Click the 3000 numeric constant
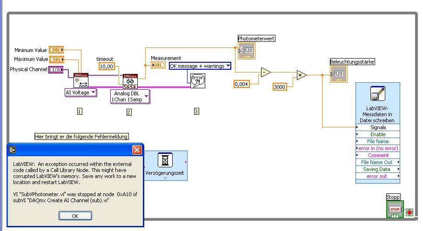The width and height of the screenshot is (423, 231). click(280, 87)
